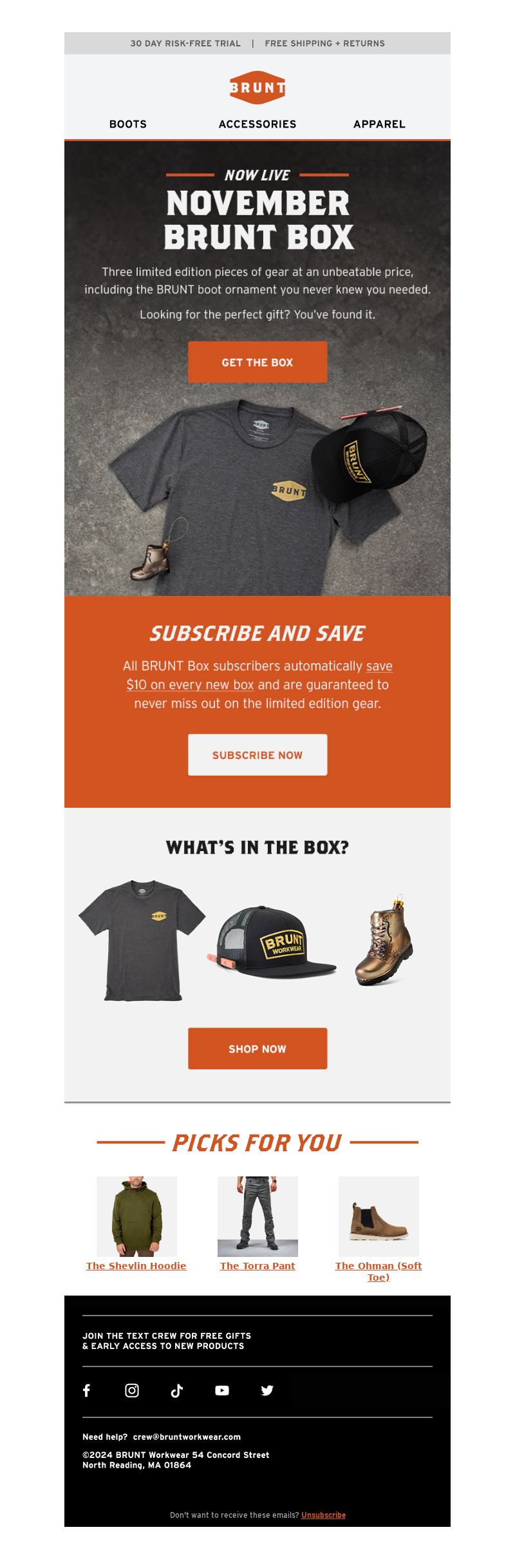Select the ACCESSORIES menu item

(257, 124)
